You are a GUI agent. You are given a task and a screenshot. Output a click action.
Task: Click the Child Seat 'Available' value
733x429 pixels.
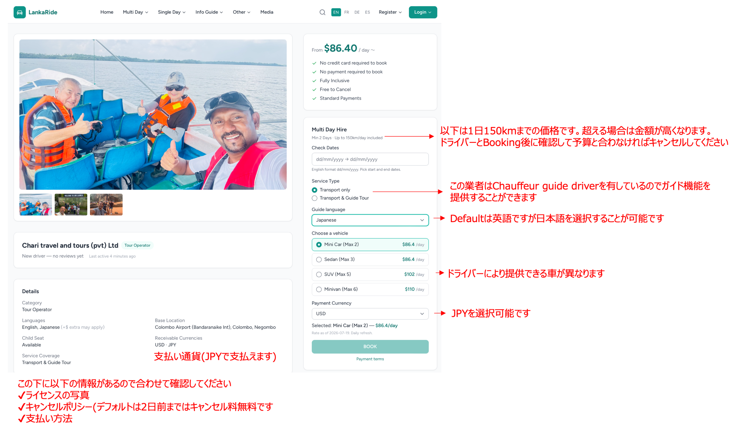tap(31, 345)
